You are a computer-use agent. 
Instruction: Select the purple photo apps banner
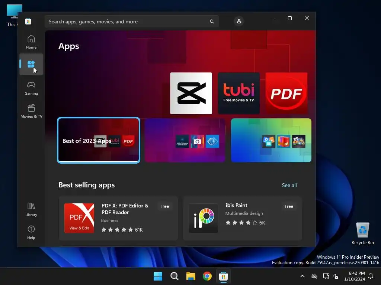(x=185, y=140)
